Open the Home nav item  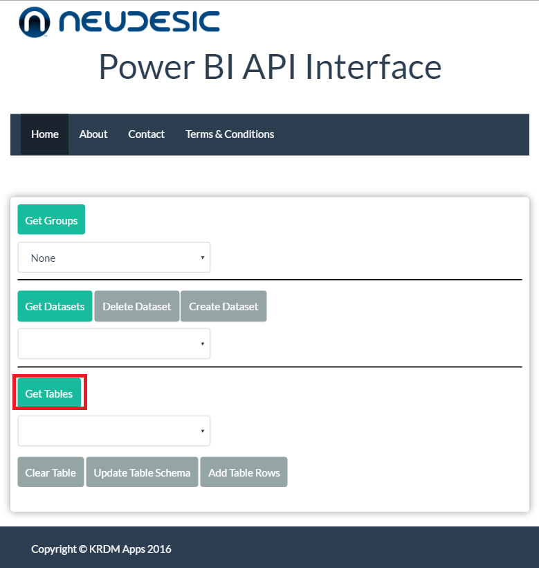pyautogui.click(x=44, y=134)
